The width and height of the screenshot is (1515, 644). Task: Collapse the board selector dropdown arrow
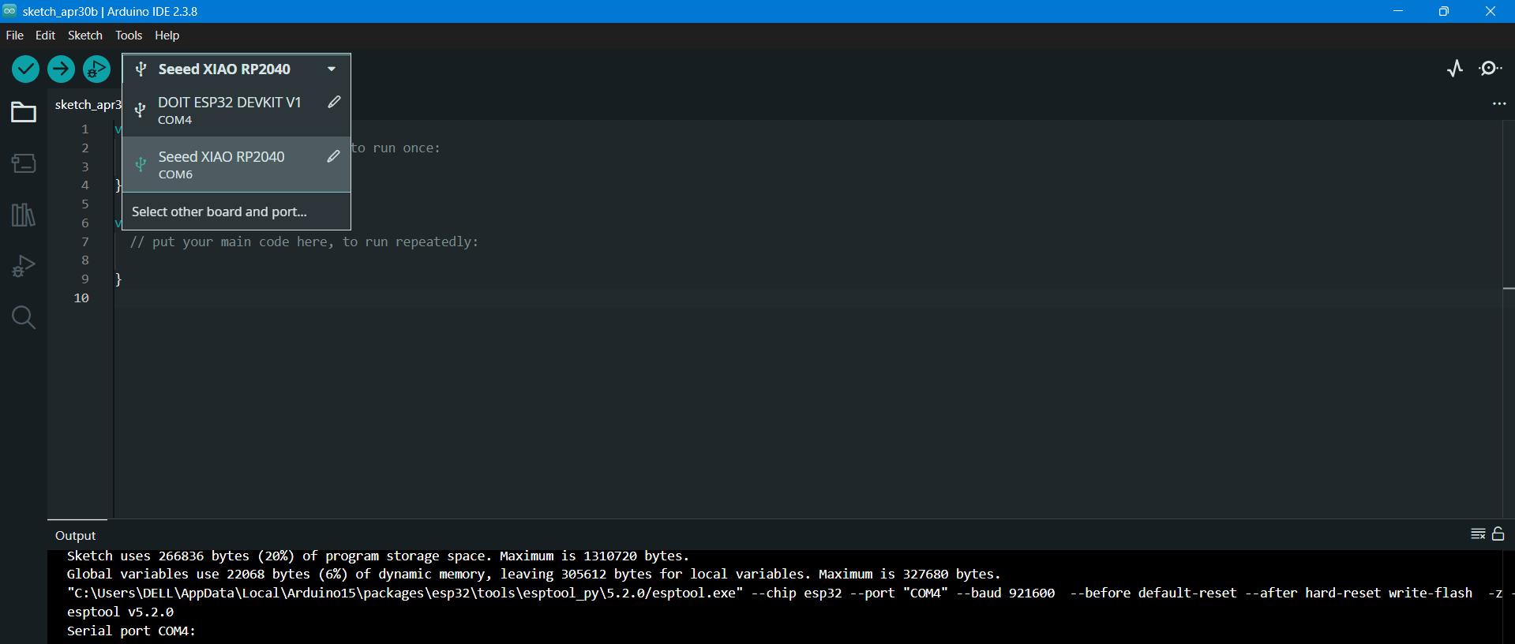(x=332, y=69)
